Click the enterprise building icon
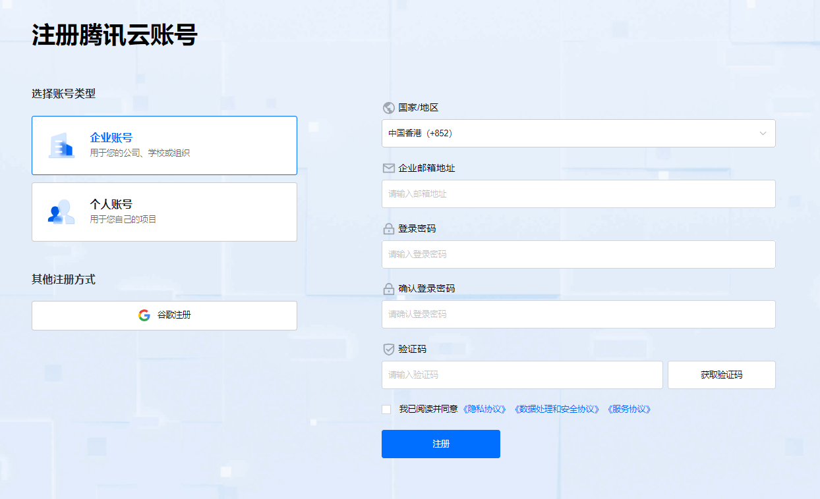This screenshot has height=499, width=820. (x=61, y=145)
